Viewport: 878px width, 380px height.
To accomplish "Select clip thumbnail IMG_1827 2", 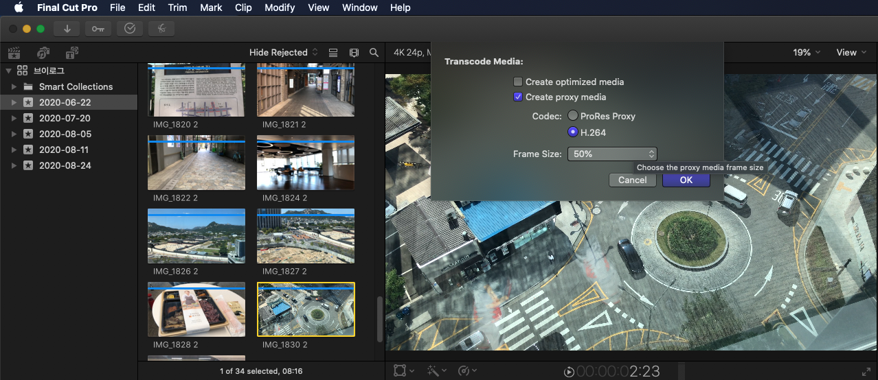I will tap(306, 236).
